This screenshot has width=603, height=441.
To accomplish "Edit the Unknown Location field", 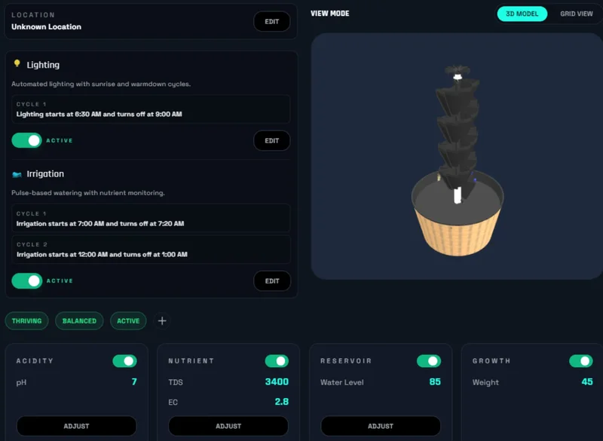I will (271, 21).
